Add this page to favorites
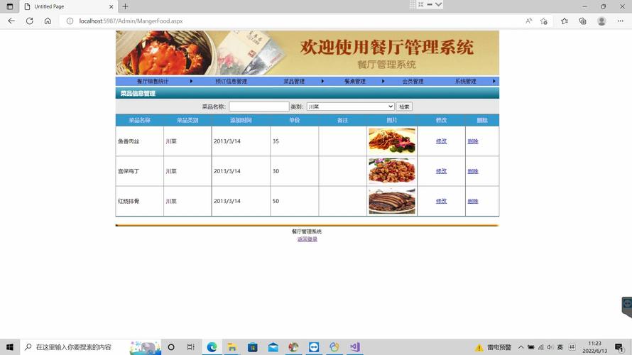632x355 pixels. pos(544,21)
